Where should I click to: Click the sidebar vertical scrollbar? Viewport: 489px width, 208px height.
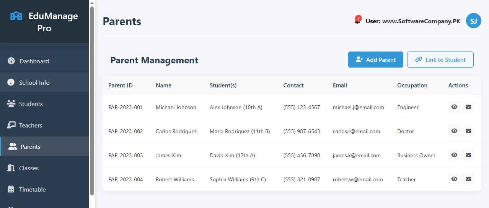tap(92, 101)
